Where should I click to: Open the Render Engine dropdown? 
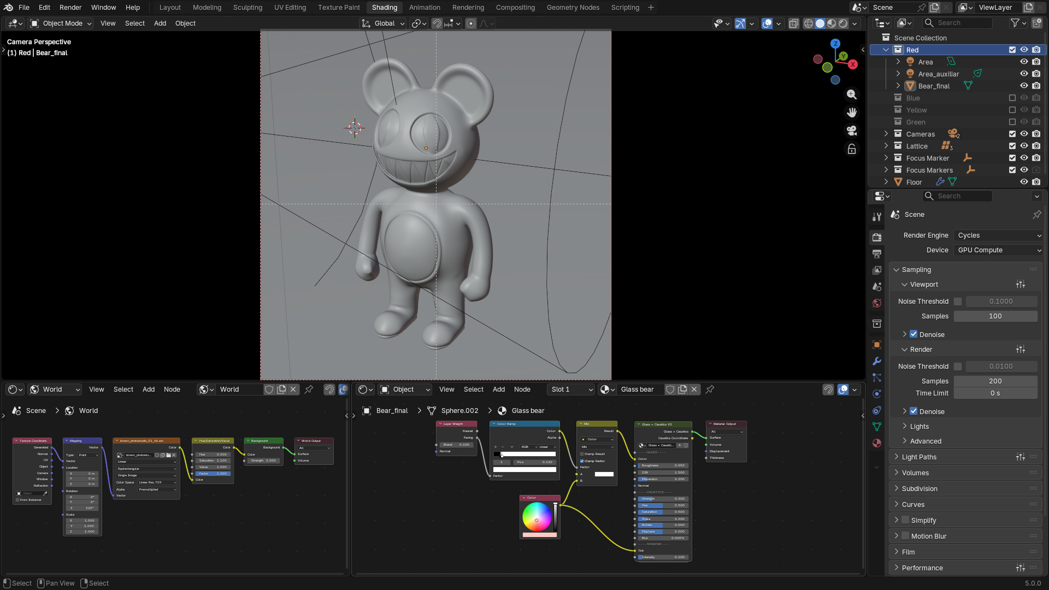(x=999, y=235)
